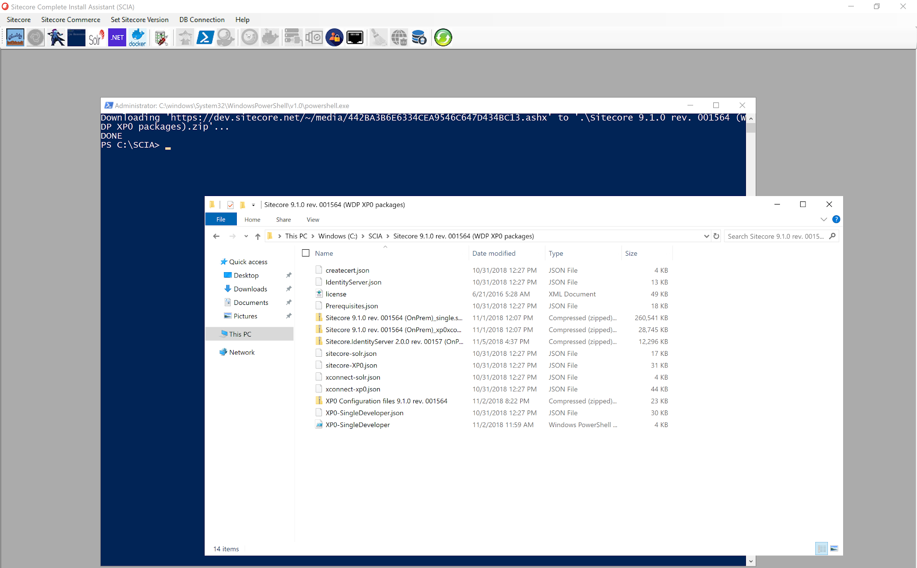Tick the select-all checkbox beside Name
917x568 pixels.
click(306, 253)
